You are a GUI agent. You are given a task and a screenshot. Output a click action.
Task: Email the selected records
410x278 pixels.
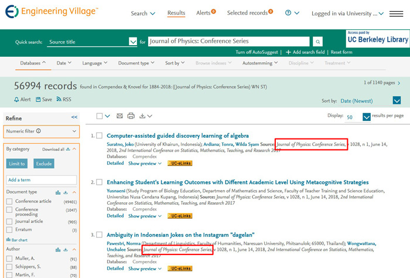(x=119, y=116)
